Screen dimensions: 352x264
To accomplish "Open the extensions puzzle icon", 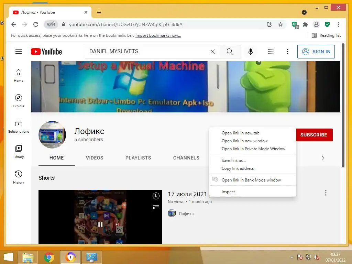I will tap(305, 24).
